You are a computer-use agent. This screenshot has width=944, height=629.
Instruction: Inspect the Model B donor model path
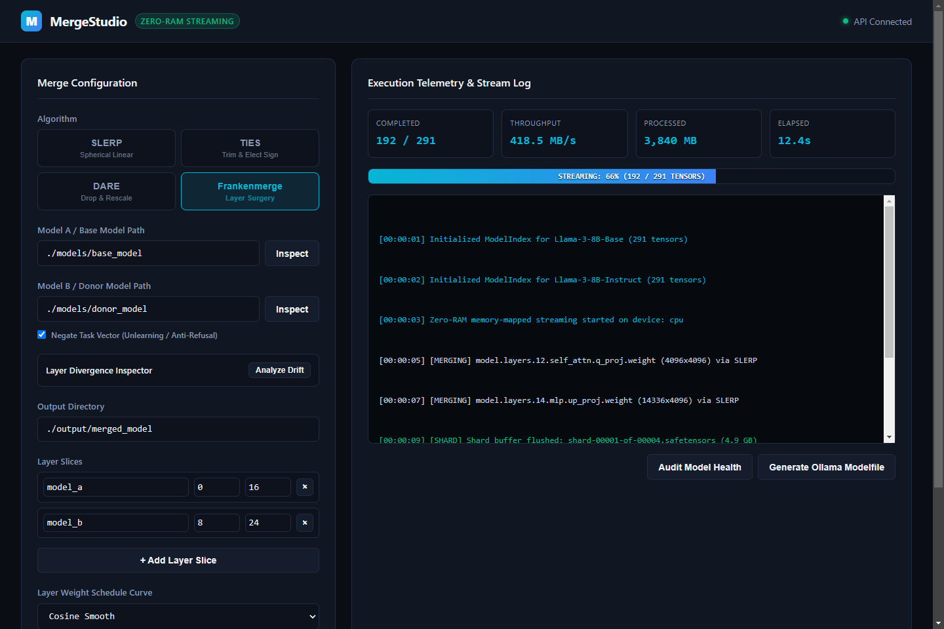[x=292, y=309]
